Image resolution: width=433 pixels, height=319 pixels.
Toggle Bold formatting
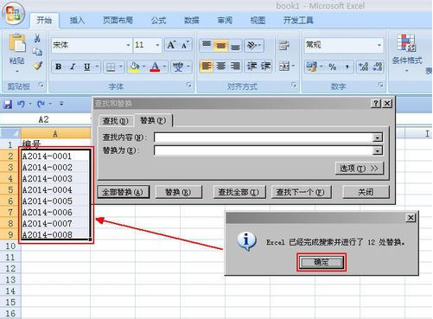tap(59, 67)
